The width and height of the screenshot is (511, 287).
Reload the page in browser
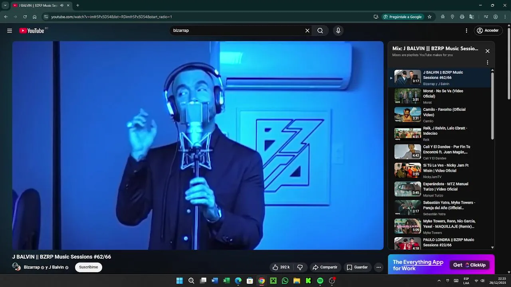(x=25, y=17)
